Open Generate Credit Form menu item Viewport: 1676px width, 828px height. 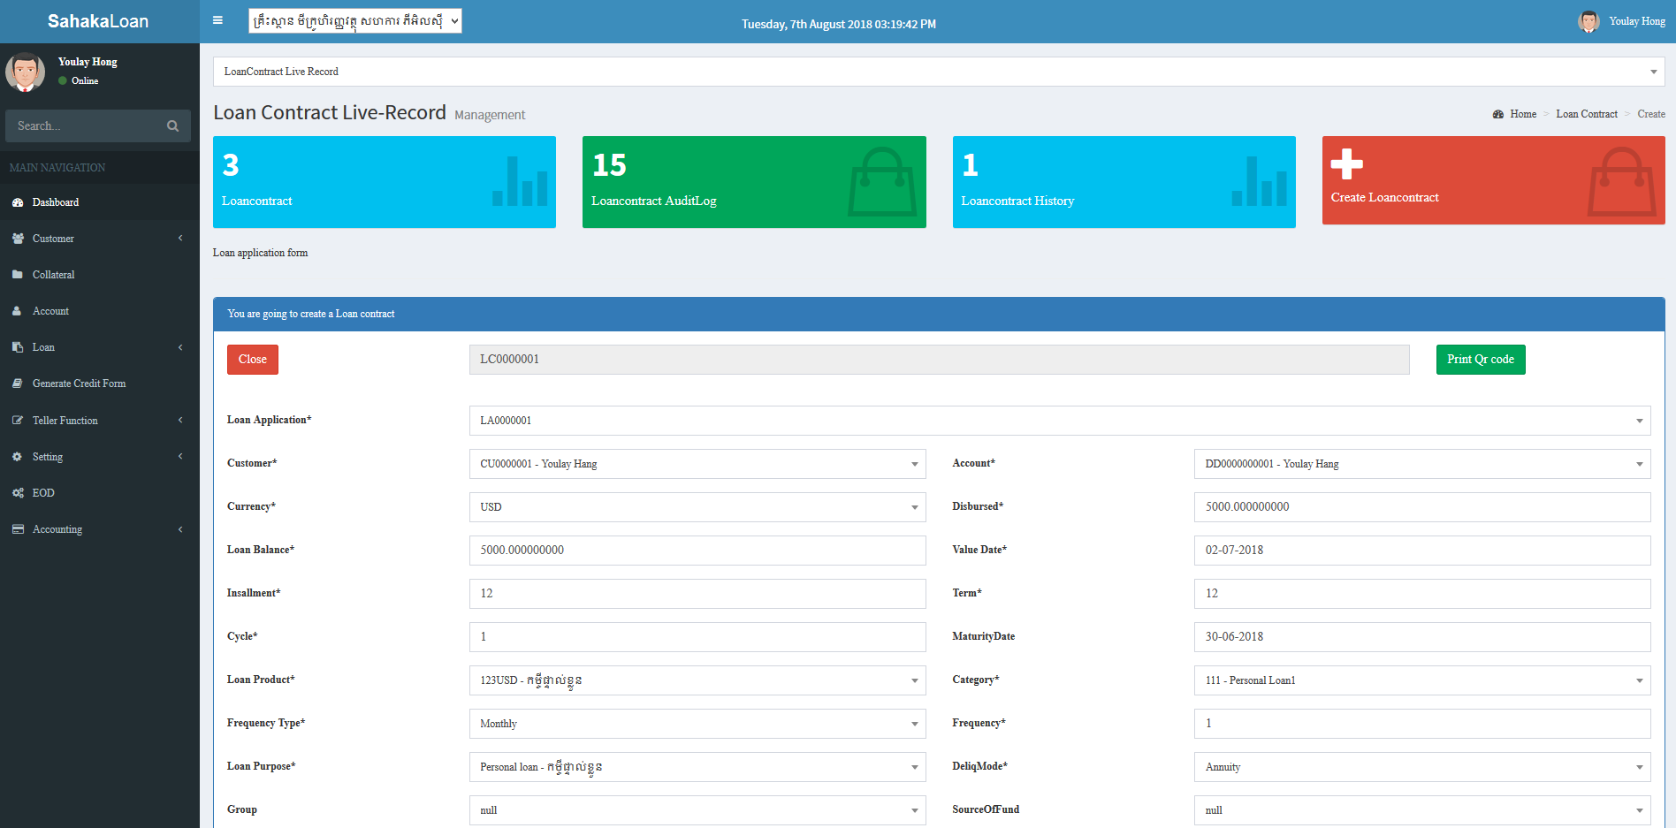[79, 384]
